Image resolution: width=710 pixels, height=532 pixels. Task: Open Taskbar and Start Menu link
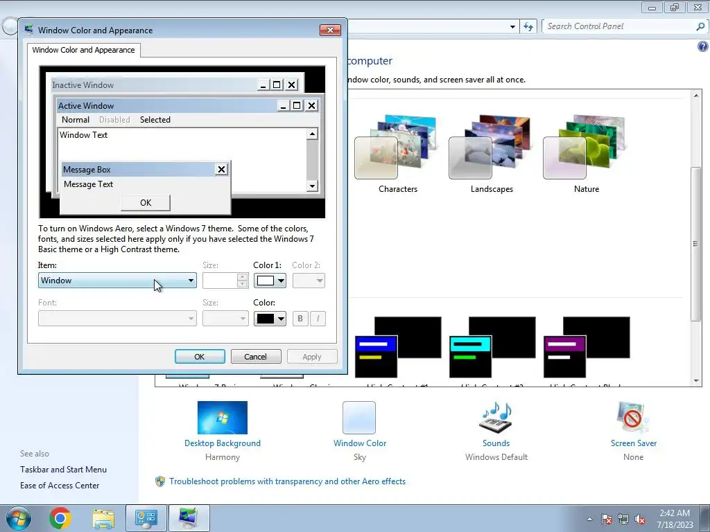[x=63, y=470]
